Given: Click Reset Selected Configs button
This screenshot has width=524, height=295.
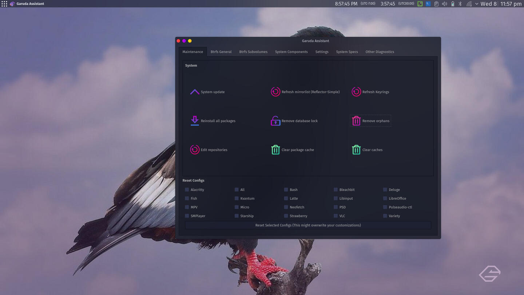Looking at the screenshot, I should click(308, 225).
